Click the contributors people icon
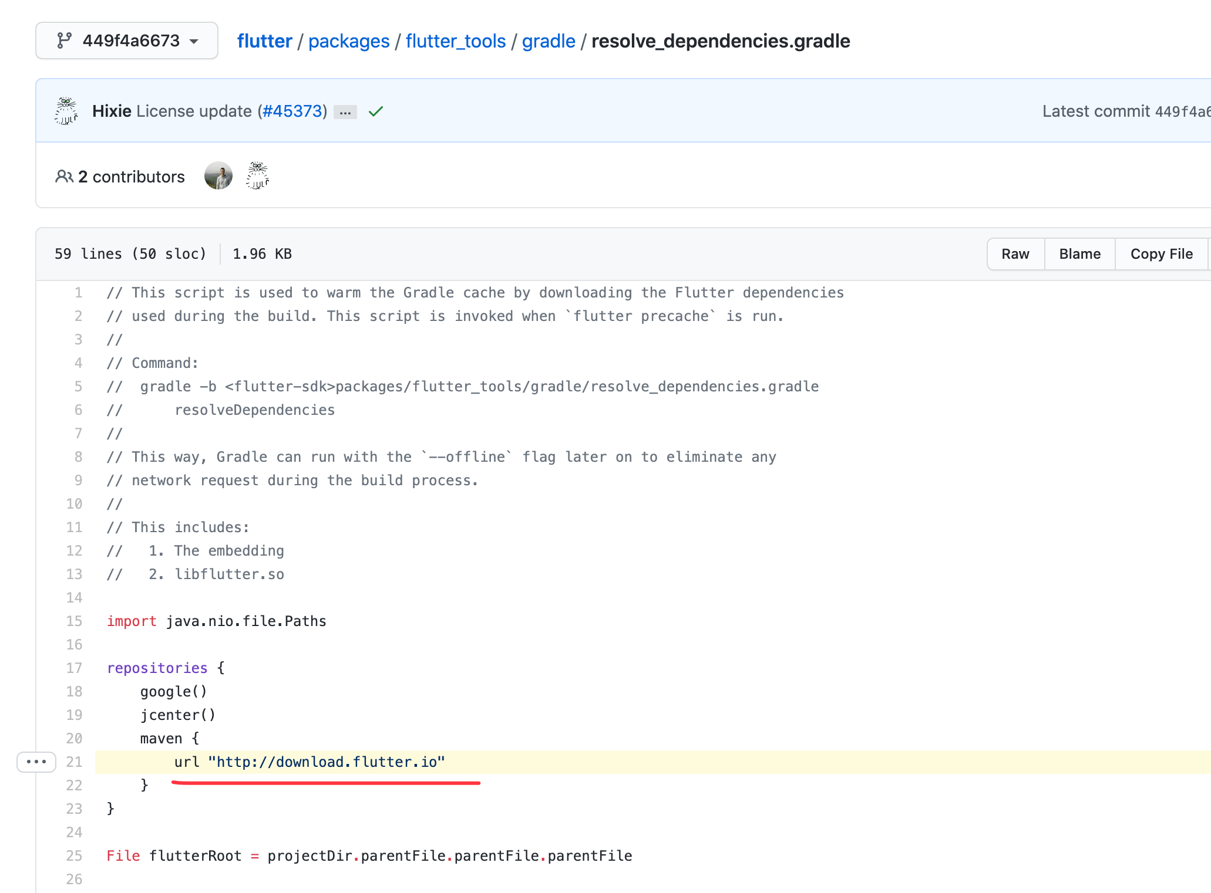 click(x=64, y=177)
